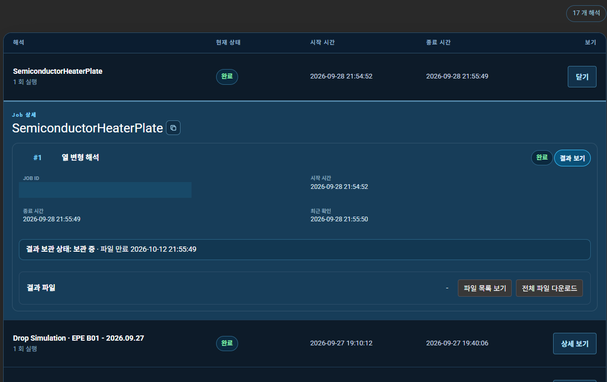Select Drop Simulation · EPE B01 row title

coord(78,338)
